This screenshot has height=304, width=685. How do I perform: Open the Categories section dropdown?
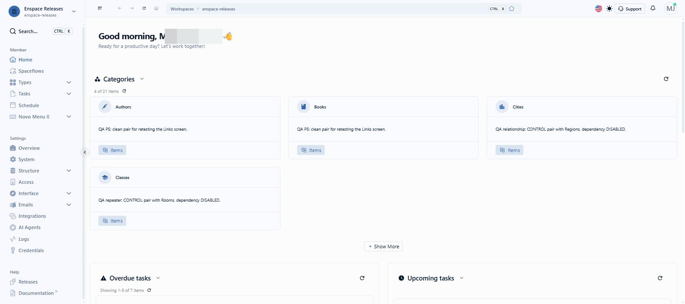[142, 79]
